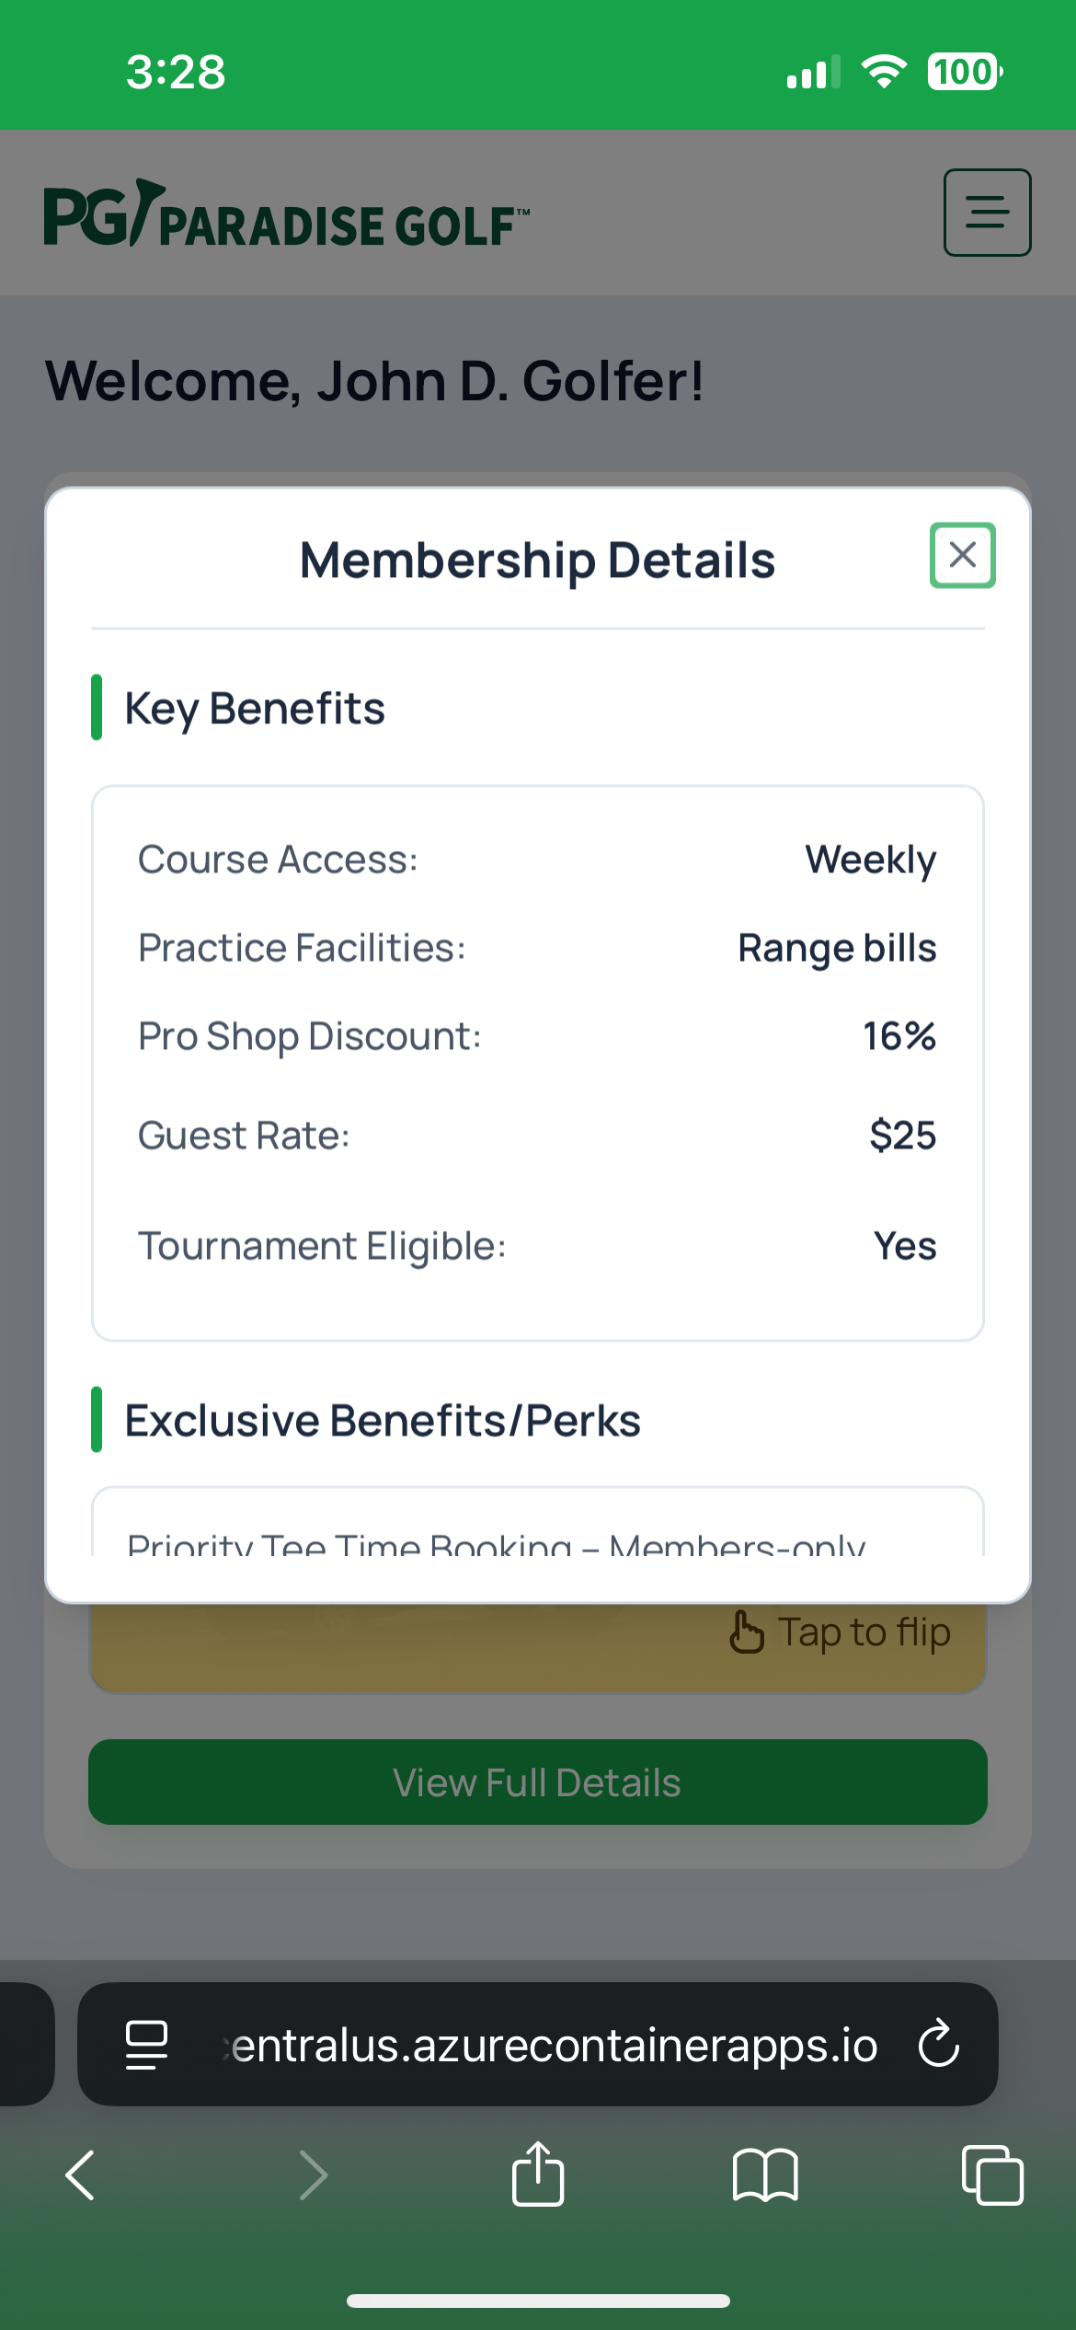The height and width of the screenshot is (2330, 1076).
Task: Tap the Paradise Golf logo
Action: click(x=286, y=215)
